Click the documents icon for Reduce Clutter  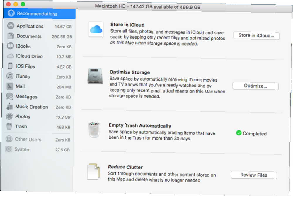tap(93, 171)
